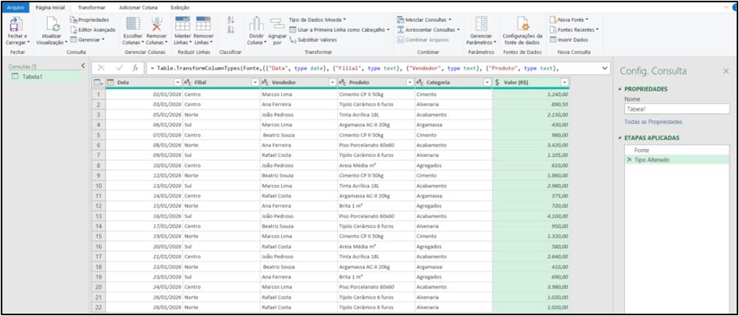Click Remover Colunas icon

pyautogui.click(x=157, y=24)
